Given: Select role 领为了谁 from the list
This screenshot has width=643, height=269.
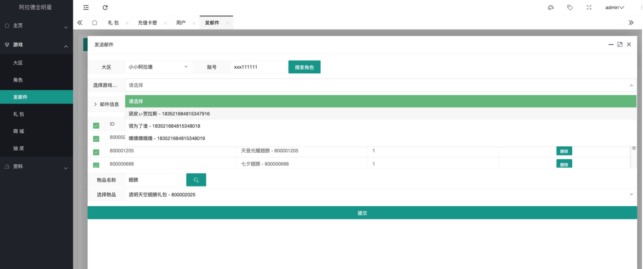Looking at the screenshot, I should pos(165,126).
